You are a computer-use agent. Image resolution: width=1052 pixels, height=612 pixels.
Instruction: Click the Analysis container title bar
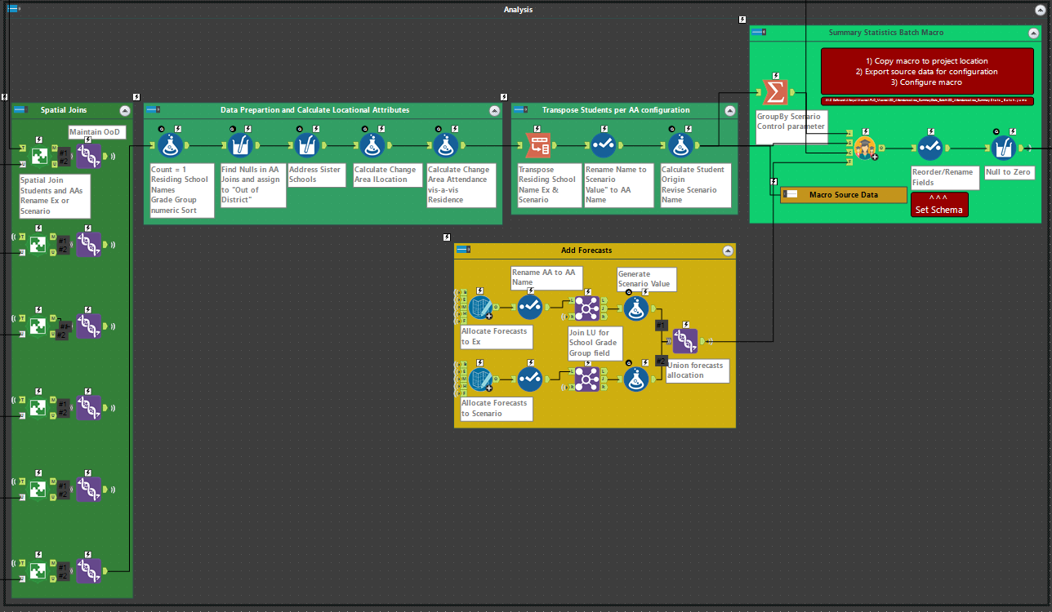pos(516,9)
